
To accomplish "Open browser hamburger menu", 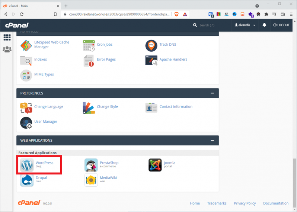I will coord(291,14).
